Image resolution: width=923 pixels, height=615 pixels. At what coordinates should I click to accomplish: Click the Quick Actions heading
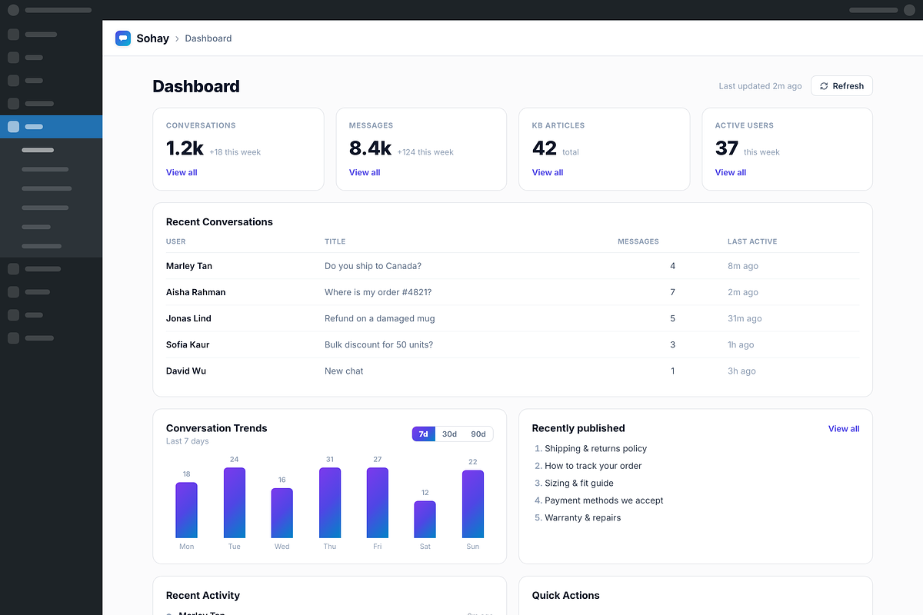[565, 595]
